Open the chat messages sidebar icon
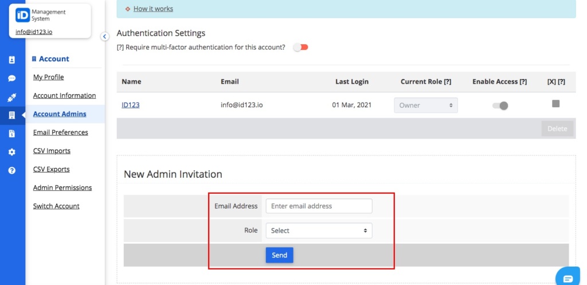This screenshot has height=285, width=587. coord(12,78)
